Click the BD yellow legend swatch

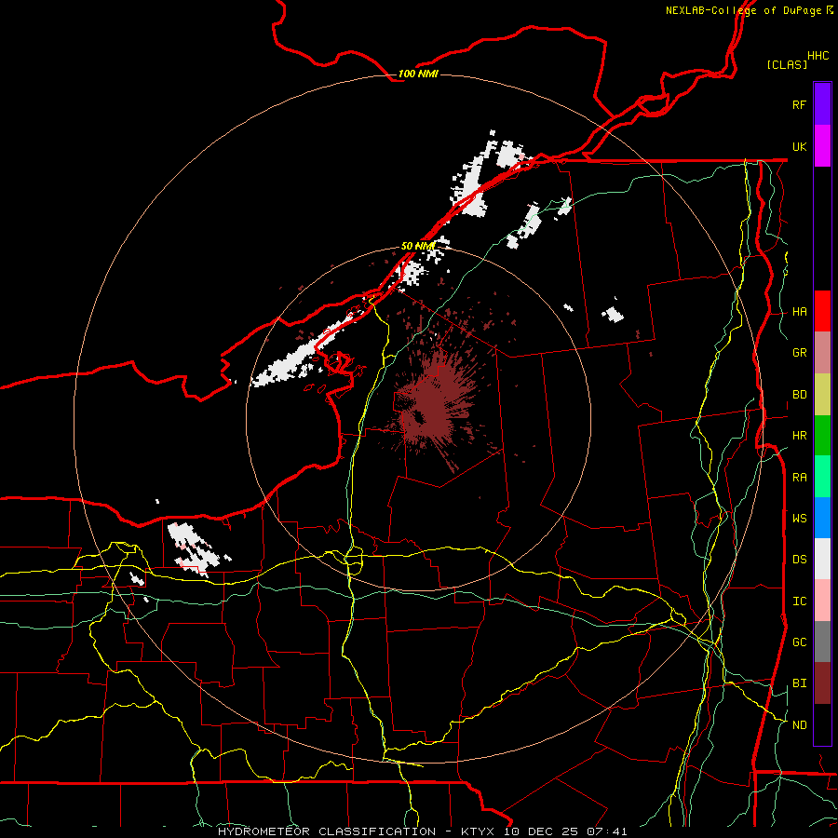coord(822,394)
